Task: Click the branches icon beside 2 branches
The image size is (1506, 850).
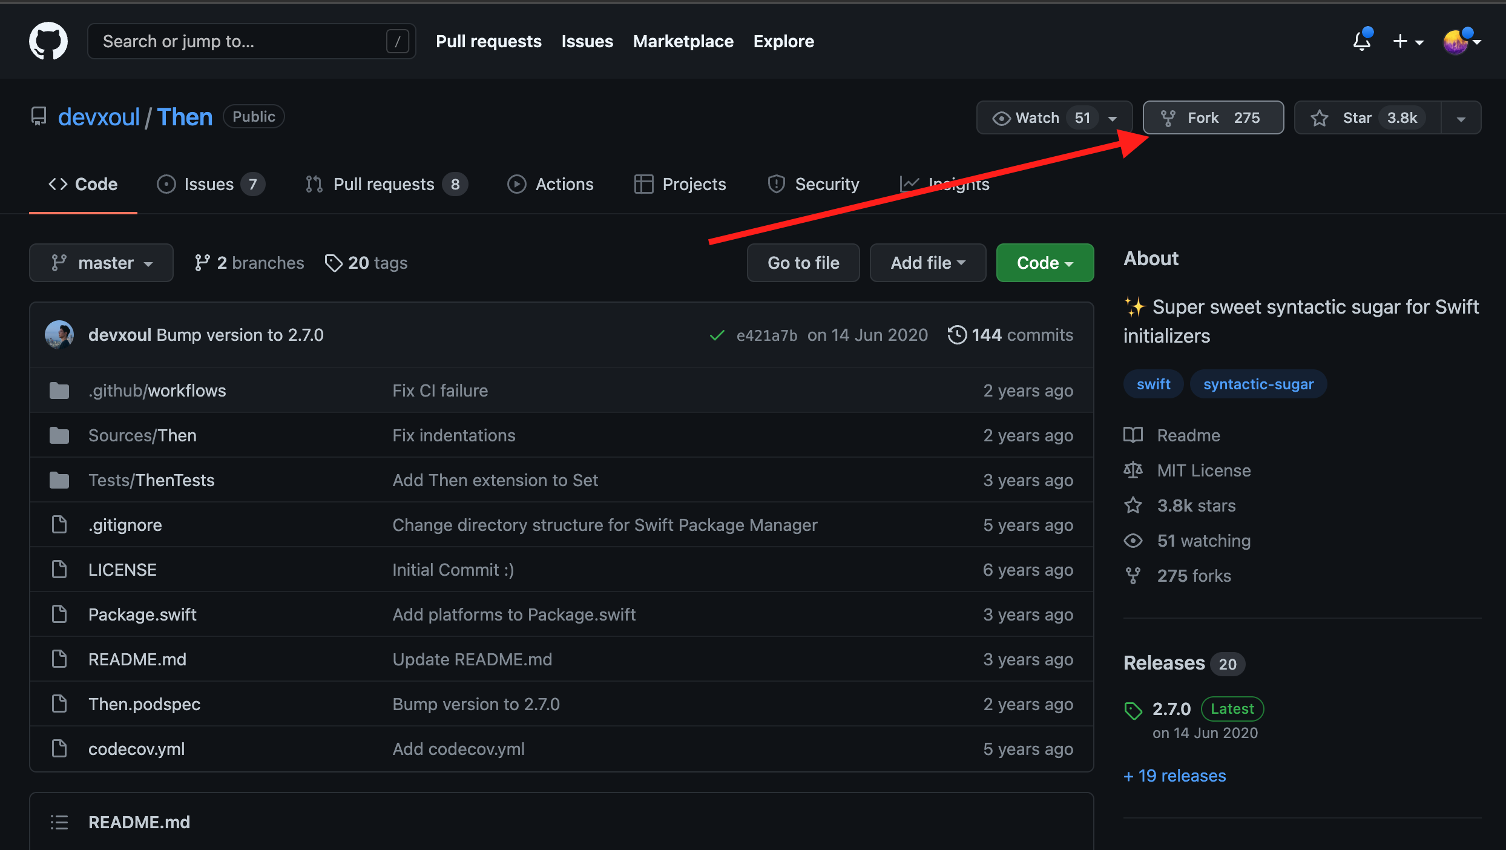Action: [202, 263]
